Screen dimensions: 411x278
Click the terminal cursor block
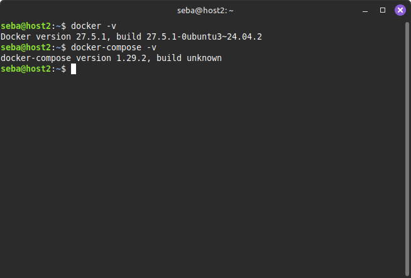pyautogui.click(x=74, y=69)
